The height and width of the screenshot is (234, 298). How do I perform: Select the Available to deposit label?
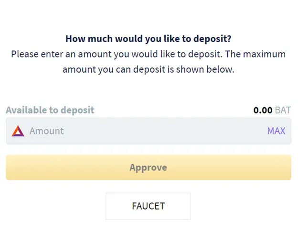[x=50, y=110]
